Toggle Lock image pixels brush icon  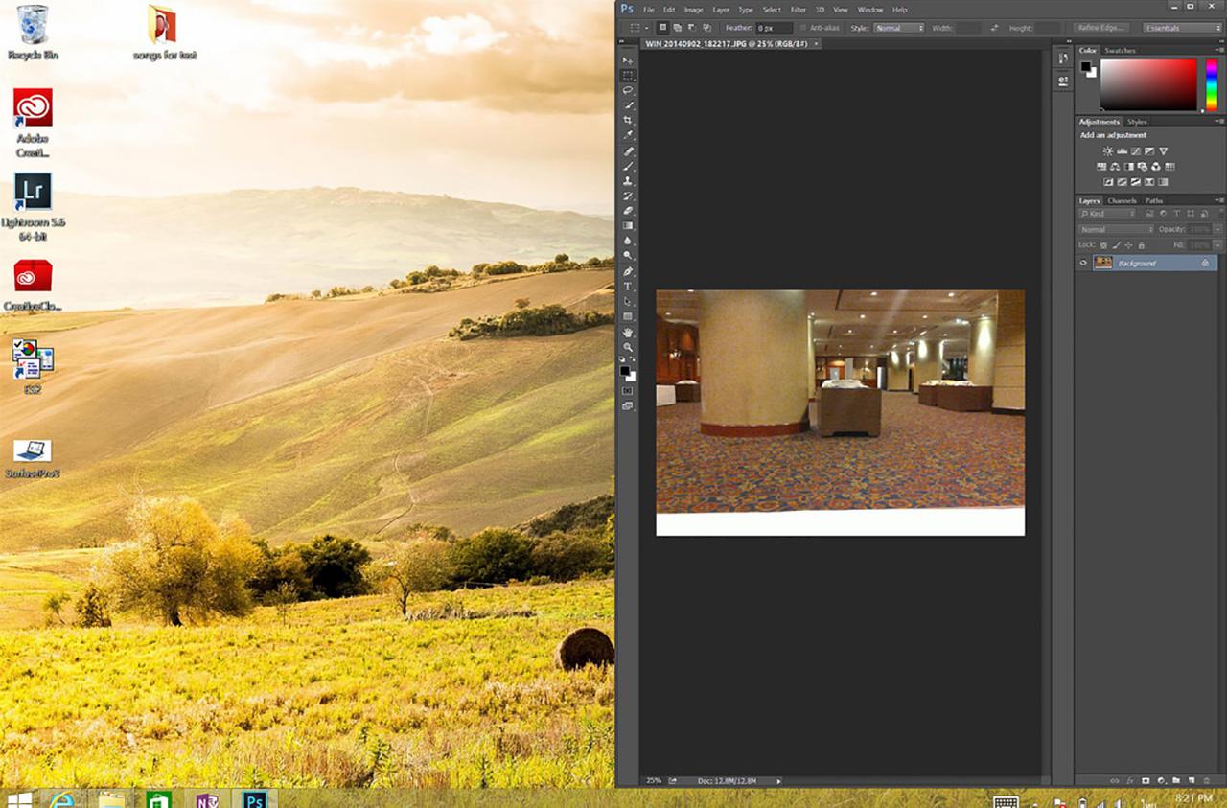point(1115,245)
